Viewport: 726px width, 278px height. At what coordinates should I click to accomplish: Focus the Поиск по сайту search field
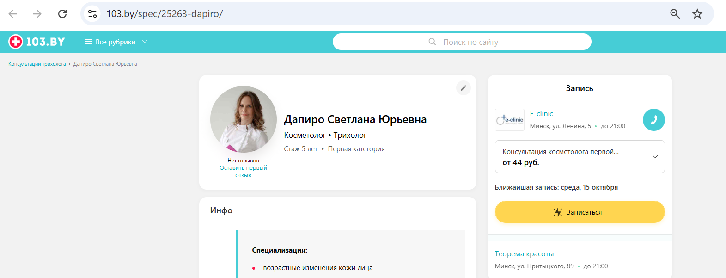point(462,42)
